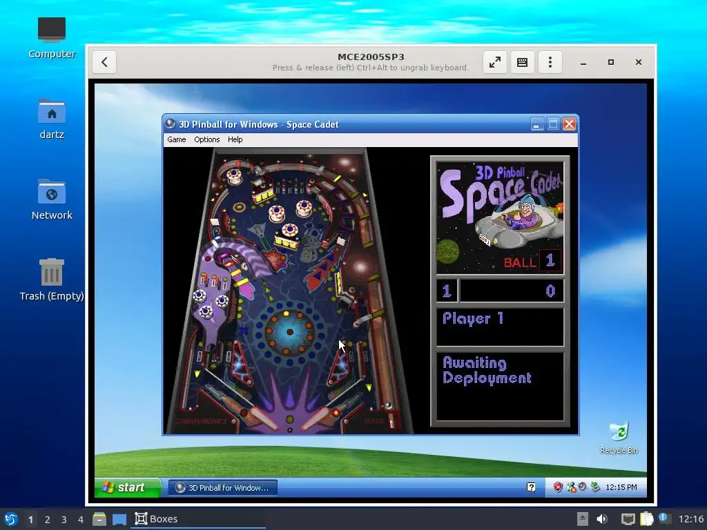Click the 3D Pinball title bar icon
The width and height of the screenshot is (707, 530).
[x=171, y=124]
